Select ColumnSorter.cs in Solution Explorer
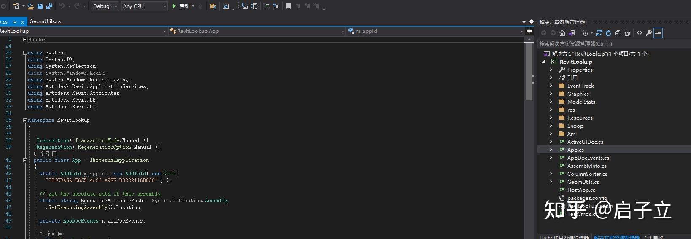 tap(587, 174)
